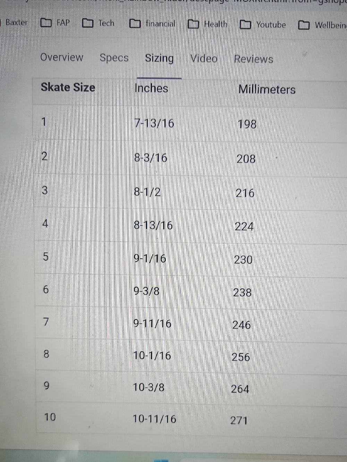The height and width of the screenshot is (462, 347).
Task: Go to the Reviews tab
Action: [x=253, y=59]
